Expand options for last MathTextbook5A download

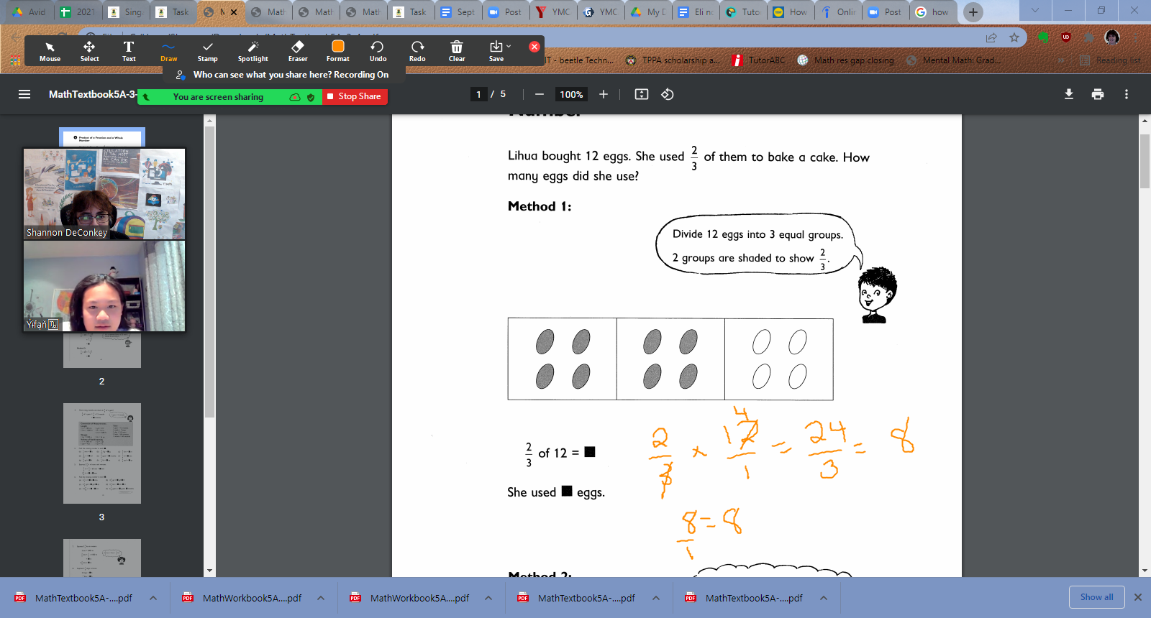[x=824, y=598]
